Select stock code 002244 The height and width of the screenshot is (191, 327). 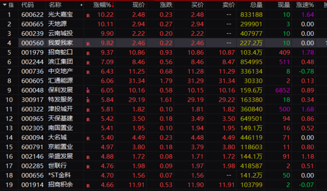tap(32, 62)
